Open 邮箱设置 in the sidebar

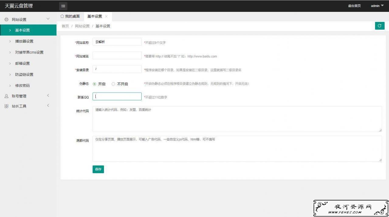[28, 64]
